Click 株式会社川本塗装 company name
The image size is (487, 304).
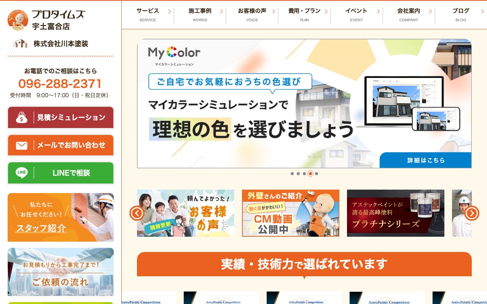pyautogui.click(x=61, y=44)
